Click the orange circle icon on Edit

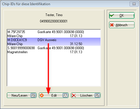coord(42,95)
